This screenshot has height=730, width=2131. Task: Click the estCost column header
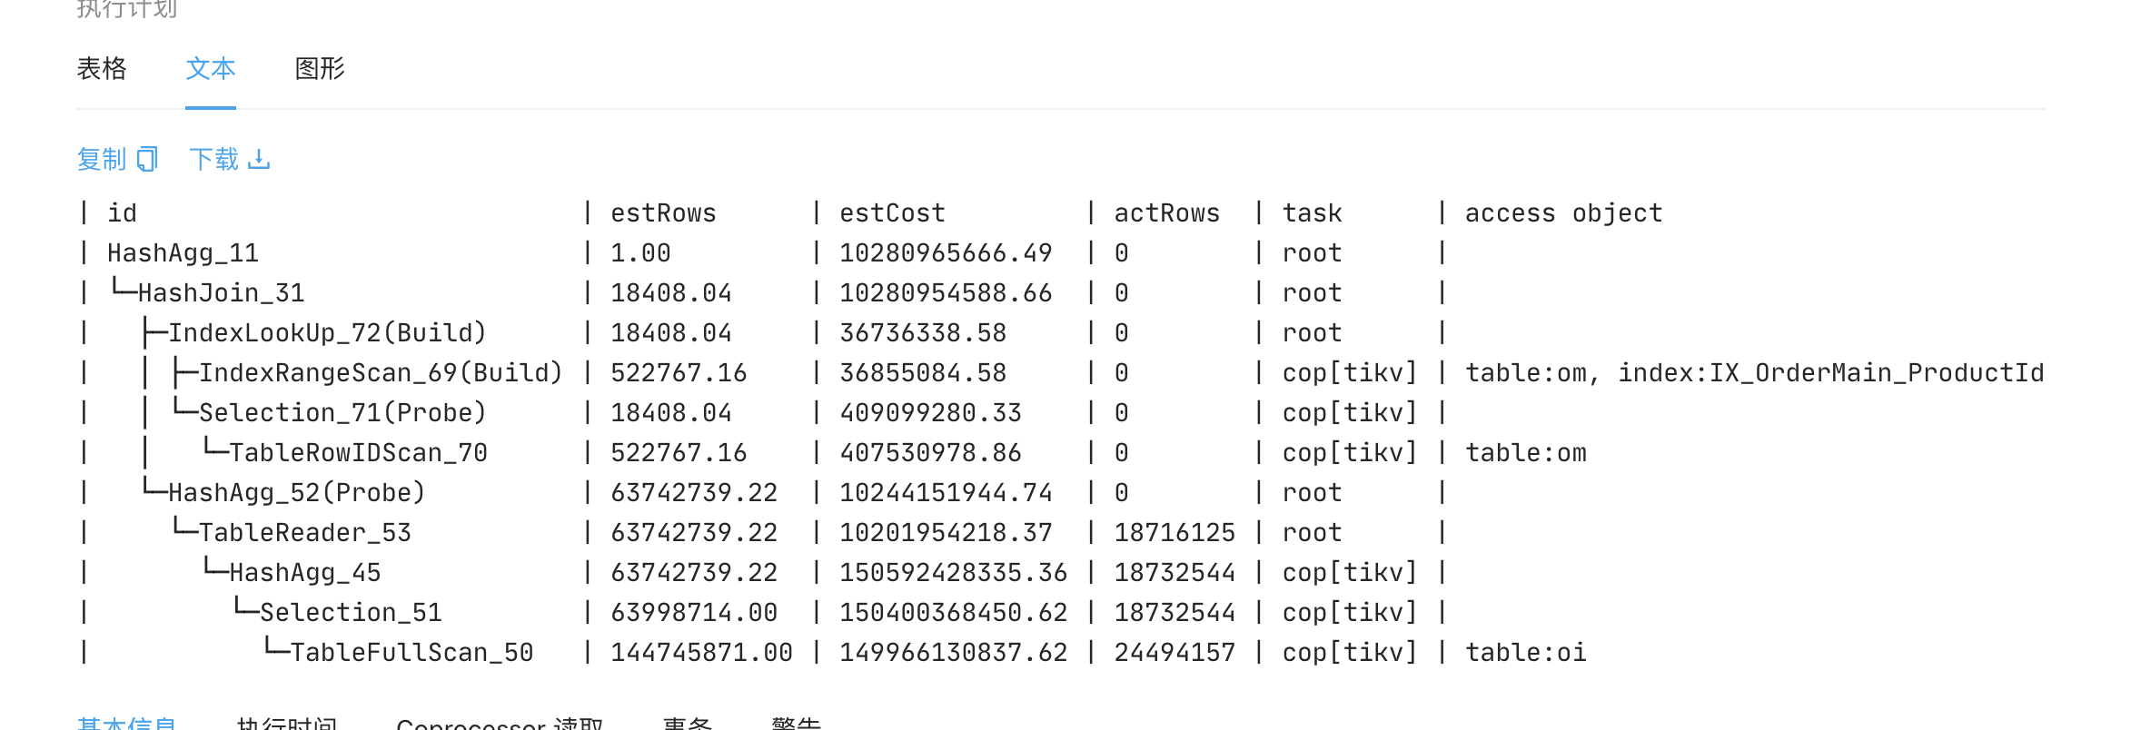click(x=892, y=213)
